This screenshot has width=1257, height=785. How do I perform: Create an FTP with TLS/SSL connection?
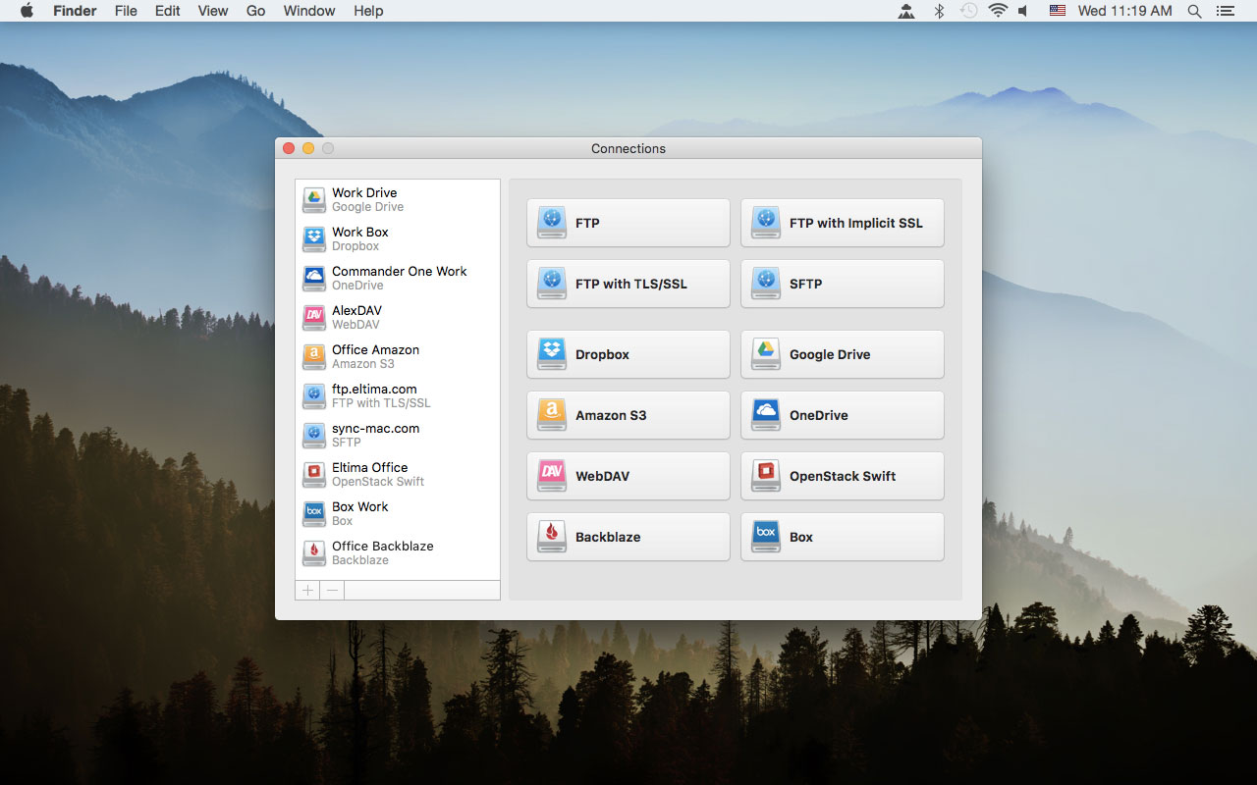[628, 284]
